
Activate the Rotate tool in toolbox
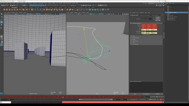pos(1,25)
